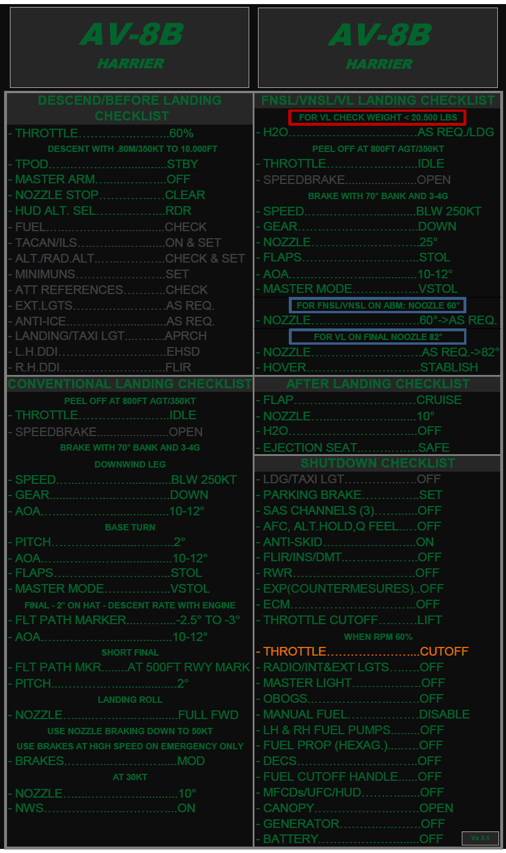Select the TPOD STBY checklist item
The height and width of the screenshot is (853, 506).
tap(107, 164)
